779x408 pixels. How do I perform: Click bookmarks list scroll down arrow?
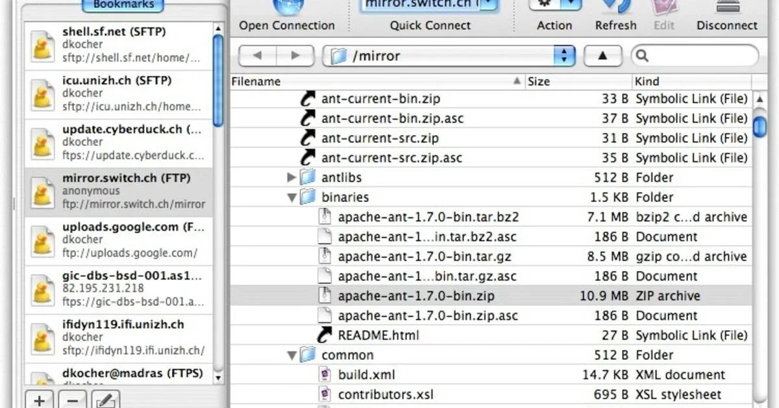[218, 377]
